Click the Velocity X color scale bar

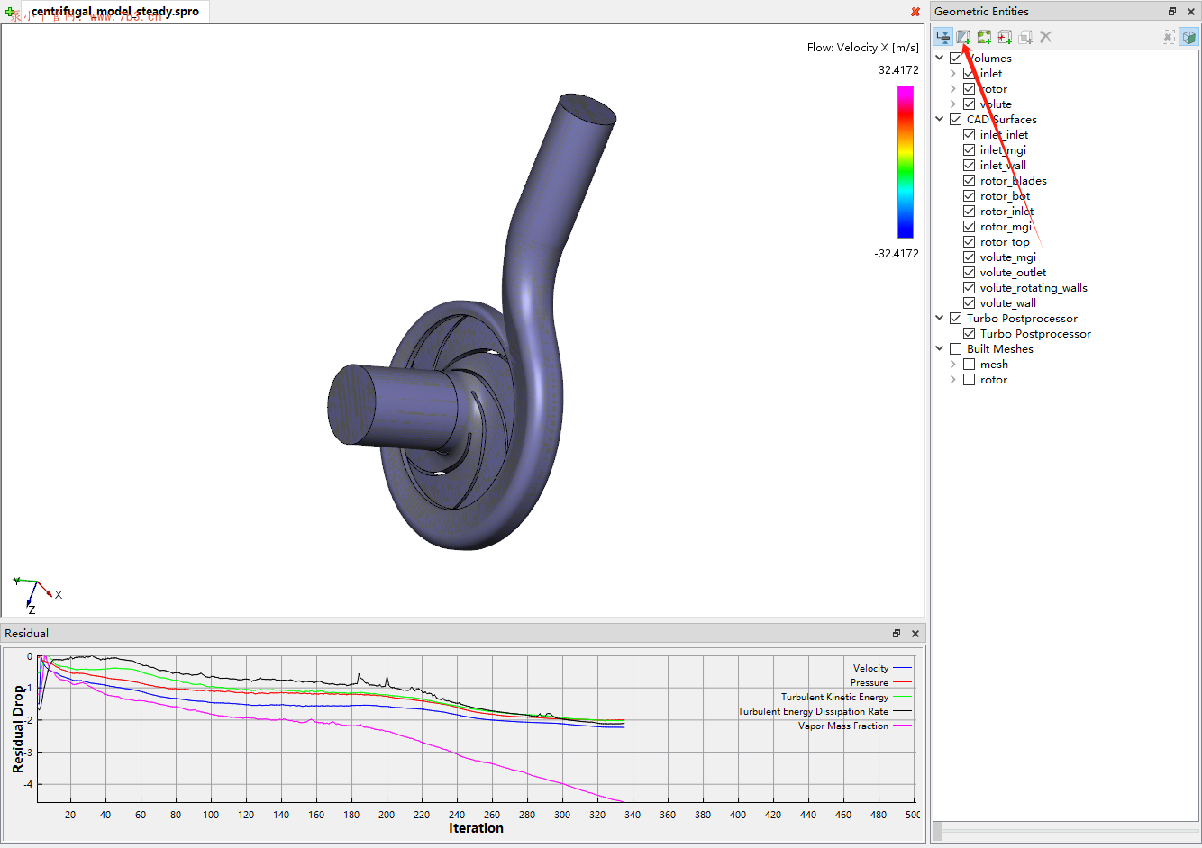(x=905, y=162)
